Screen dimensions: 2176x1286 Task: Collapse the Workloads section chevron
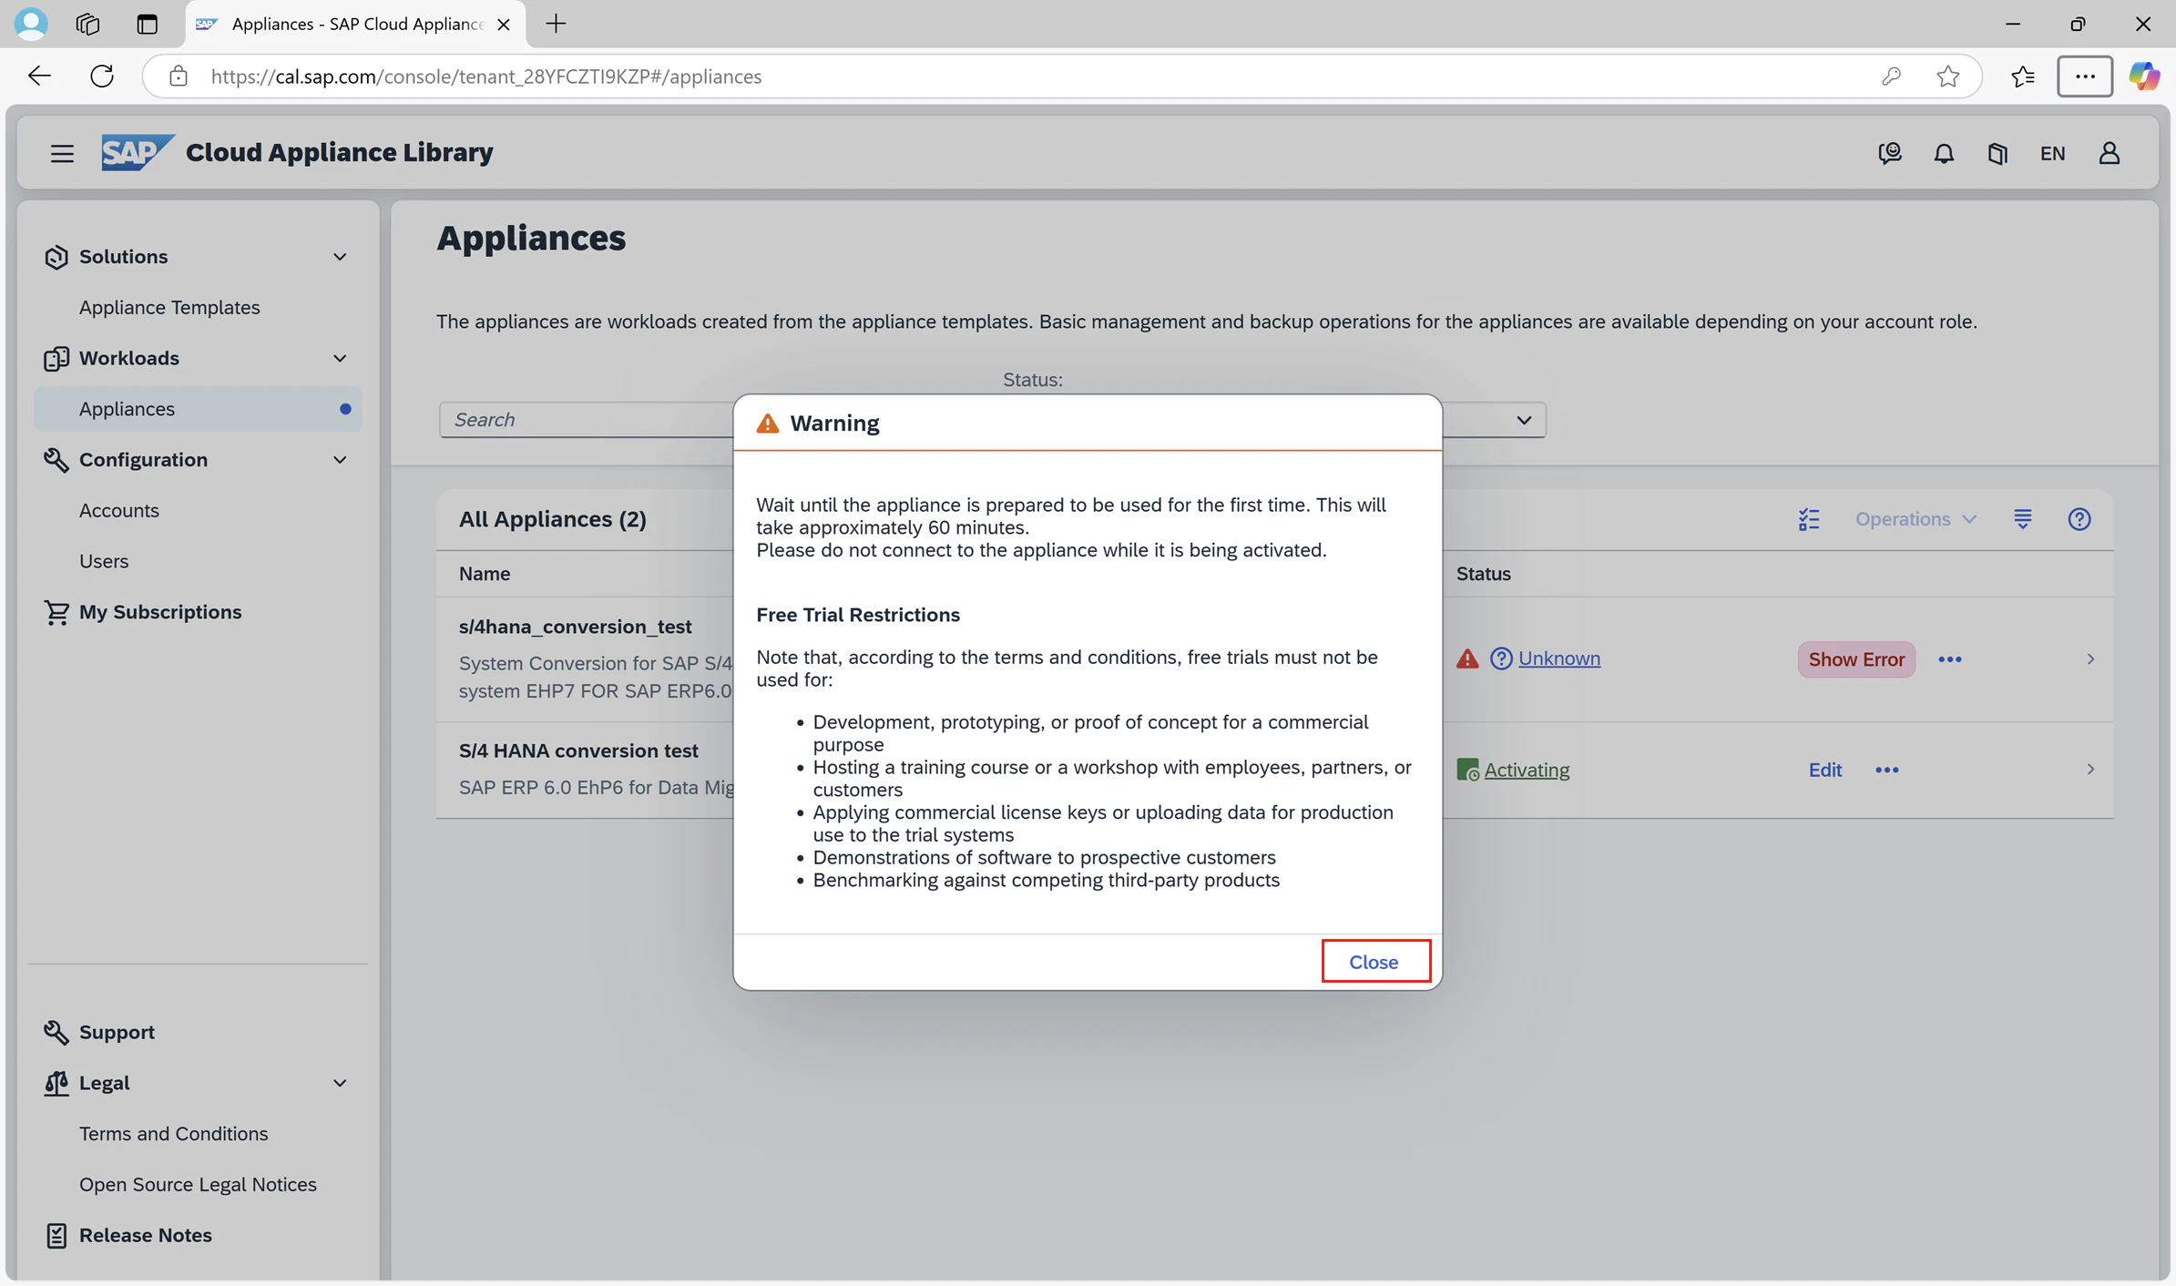340,359
